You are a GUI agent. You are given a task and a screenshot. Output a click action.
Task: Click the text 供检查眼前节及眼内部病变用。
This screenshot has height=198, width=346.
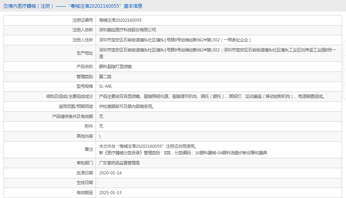pos(127,106)
